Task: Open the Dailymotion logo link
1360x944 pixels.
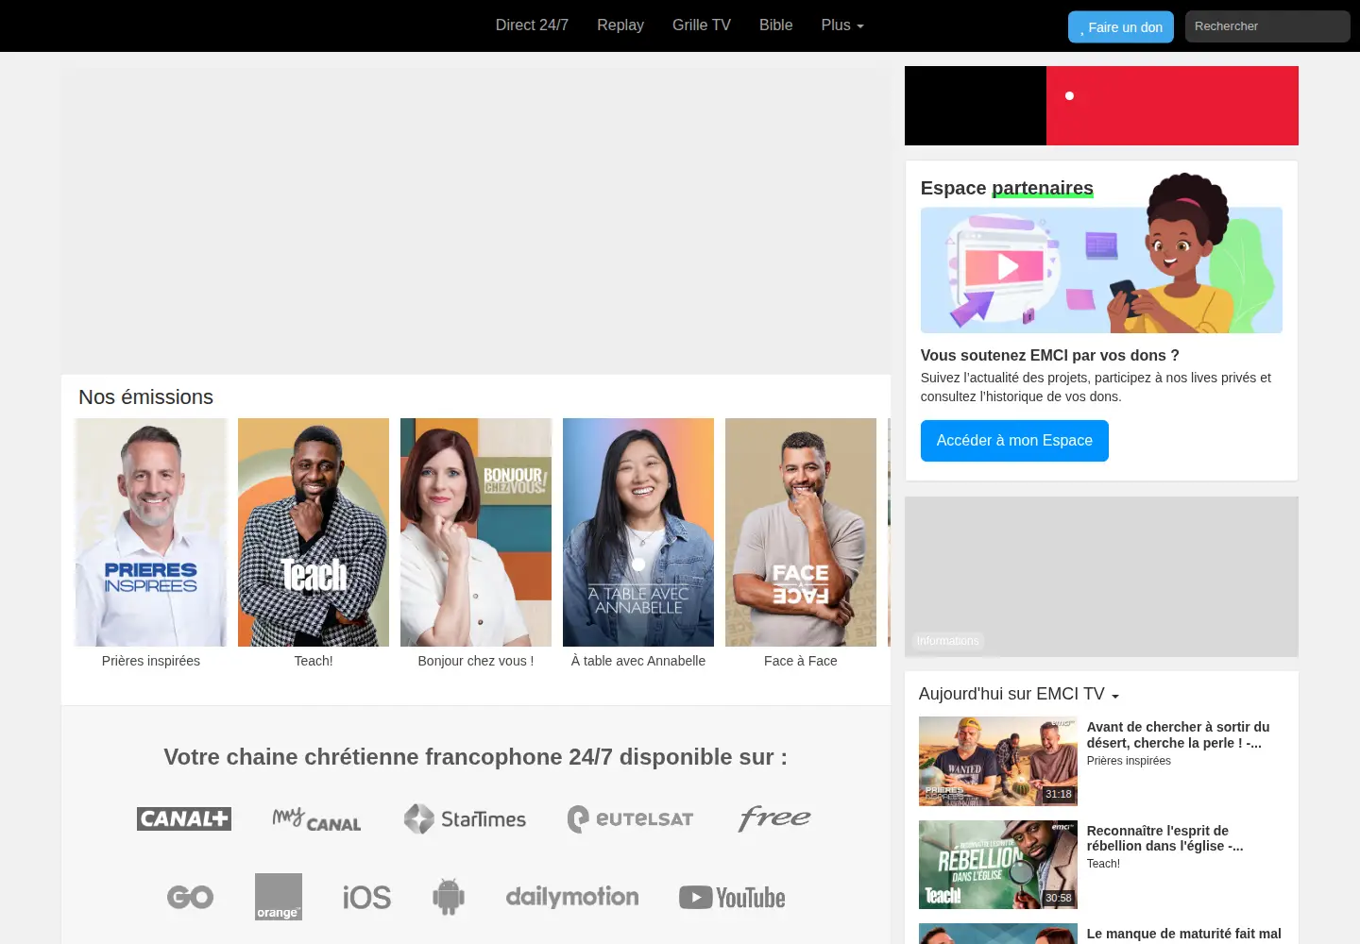Action: (572, 897)
